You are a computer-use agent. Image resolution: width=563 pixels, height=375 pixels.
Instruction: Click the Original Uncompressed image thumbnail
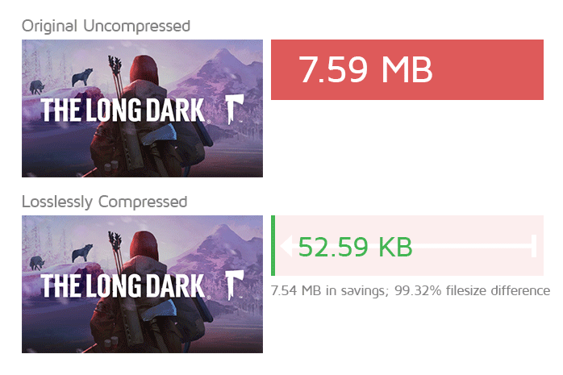coord(142,108)
